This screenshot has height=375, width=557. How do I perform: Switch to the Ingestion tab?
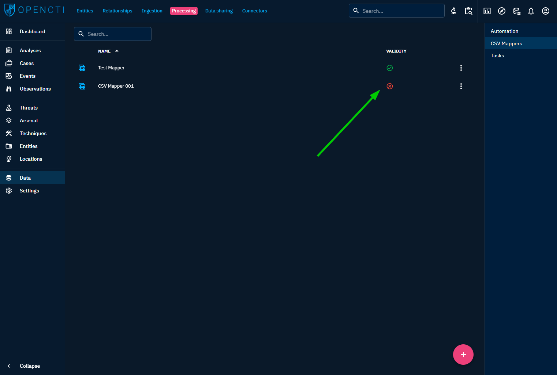[x=152, y=11]
